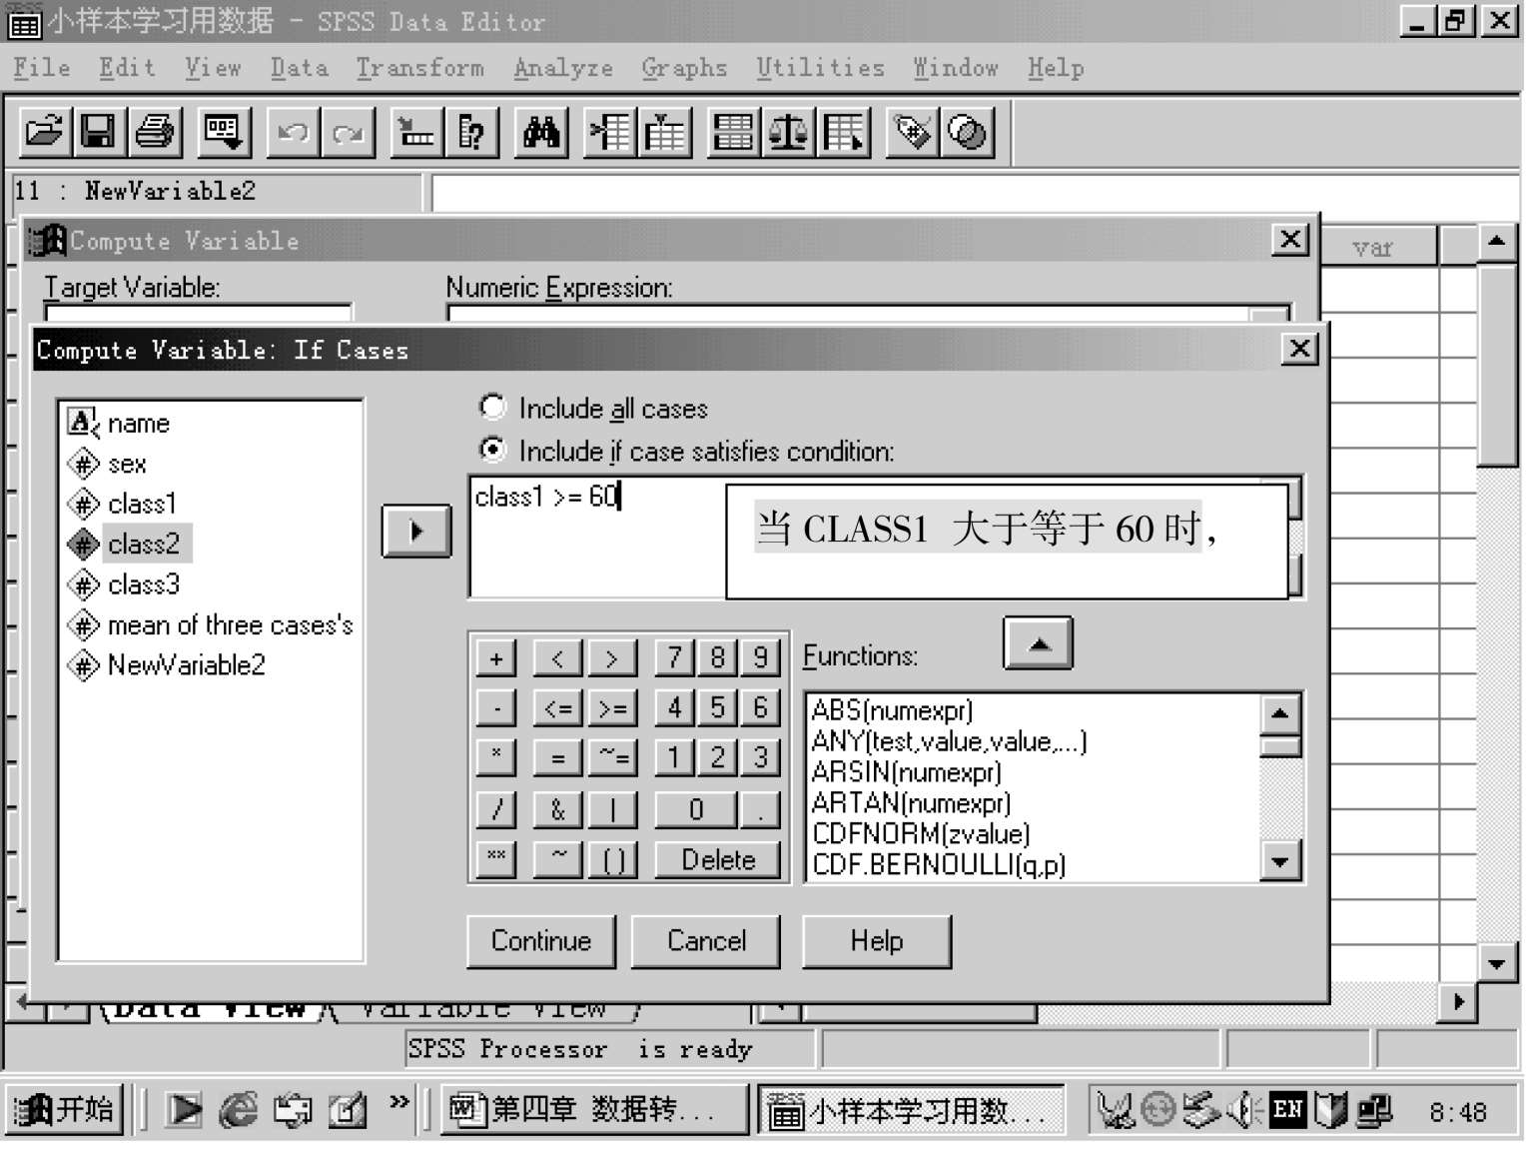Open the Analyze menu

tap(563, 68)
